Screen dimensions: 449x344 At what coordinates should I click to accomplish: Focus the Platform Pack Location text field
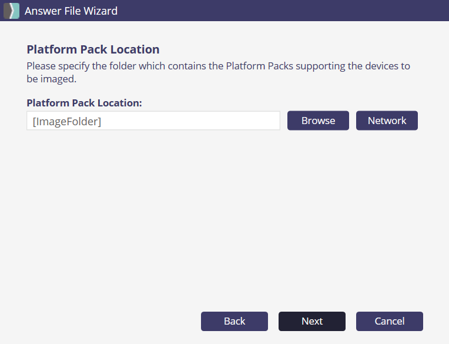click(x=153, y=121)
